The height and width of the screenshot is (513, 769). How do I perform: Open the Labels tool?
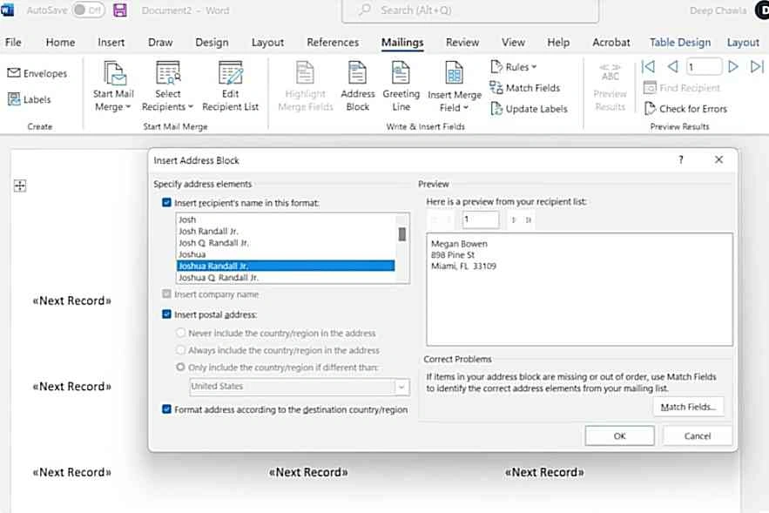click(30, 99)
